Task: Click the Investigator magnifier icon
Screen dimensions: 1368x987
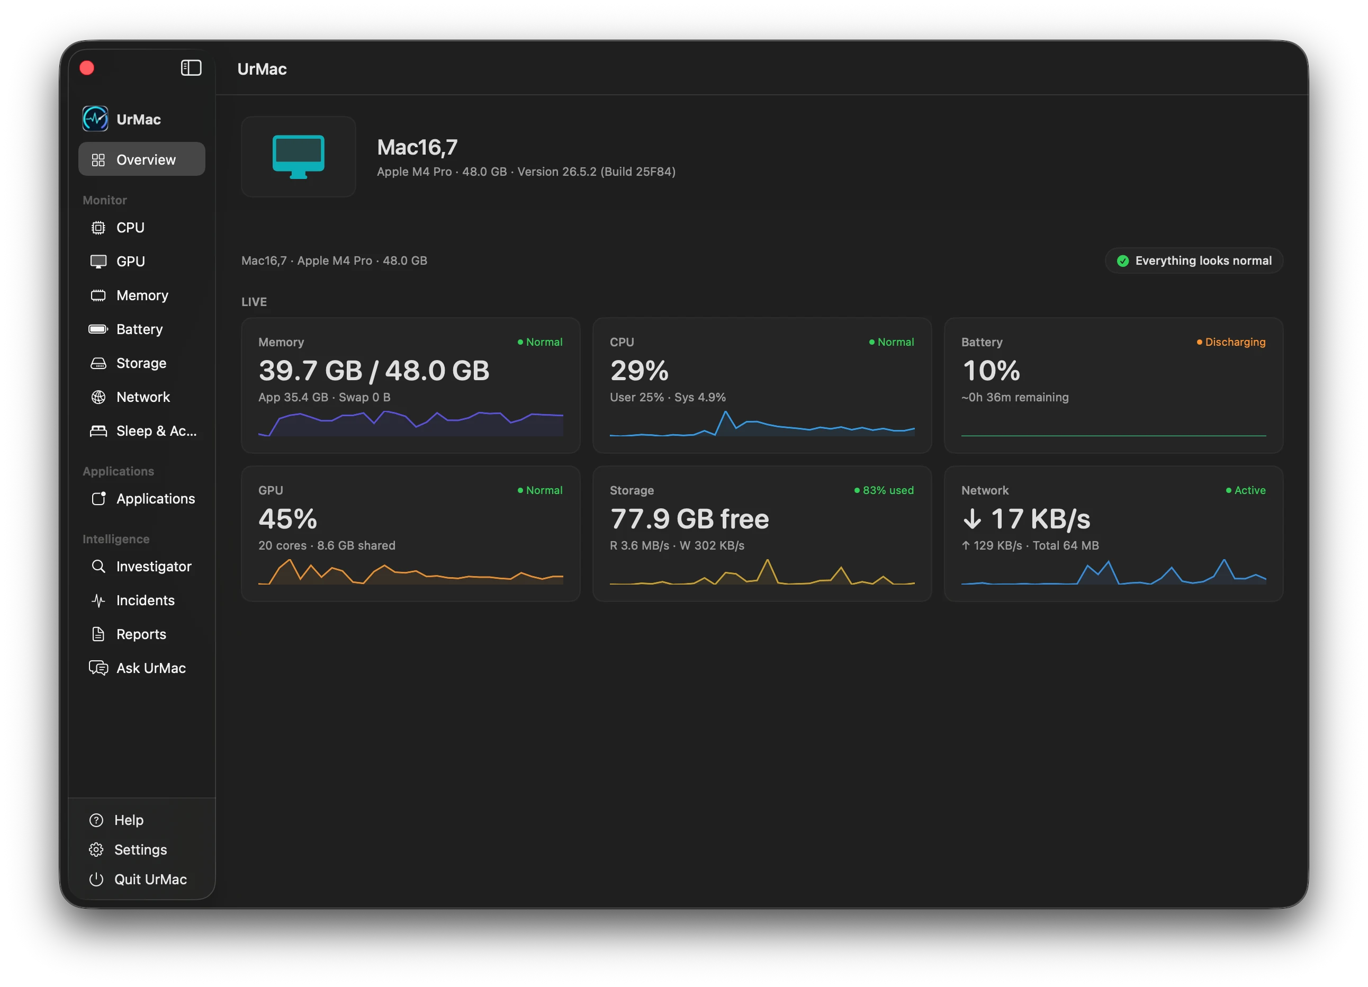Action: click(98, 566)
